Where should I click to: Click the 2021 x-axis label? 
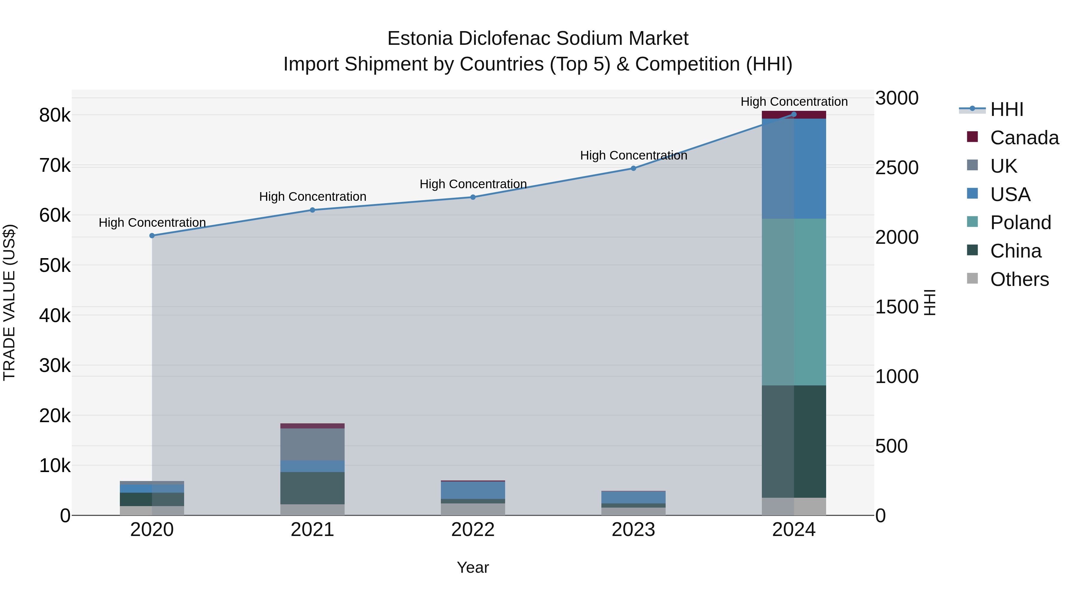coord(312,530)
